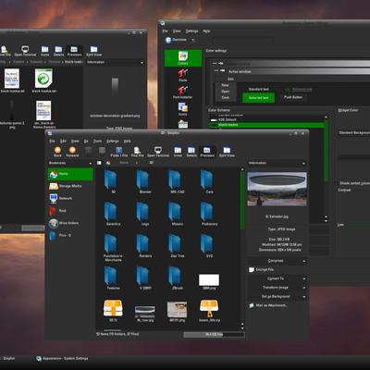Select the BRL-CAD folder

point(176,181)
